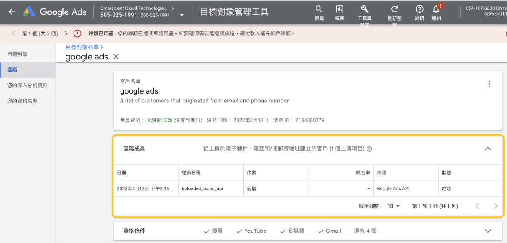
Task: Click help icon beside upload description
Action: click(370, 149)
